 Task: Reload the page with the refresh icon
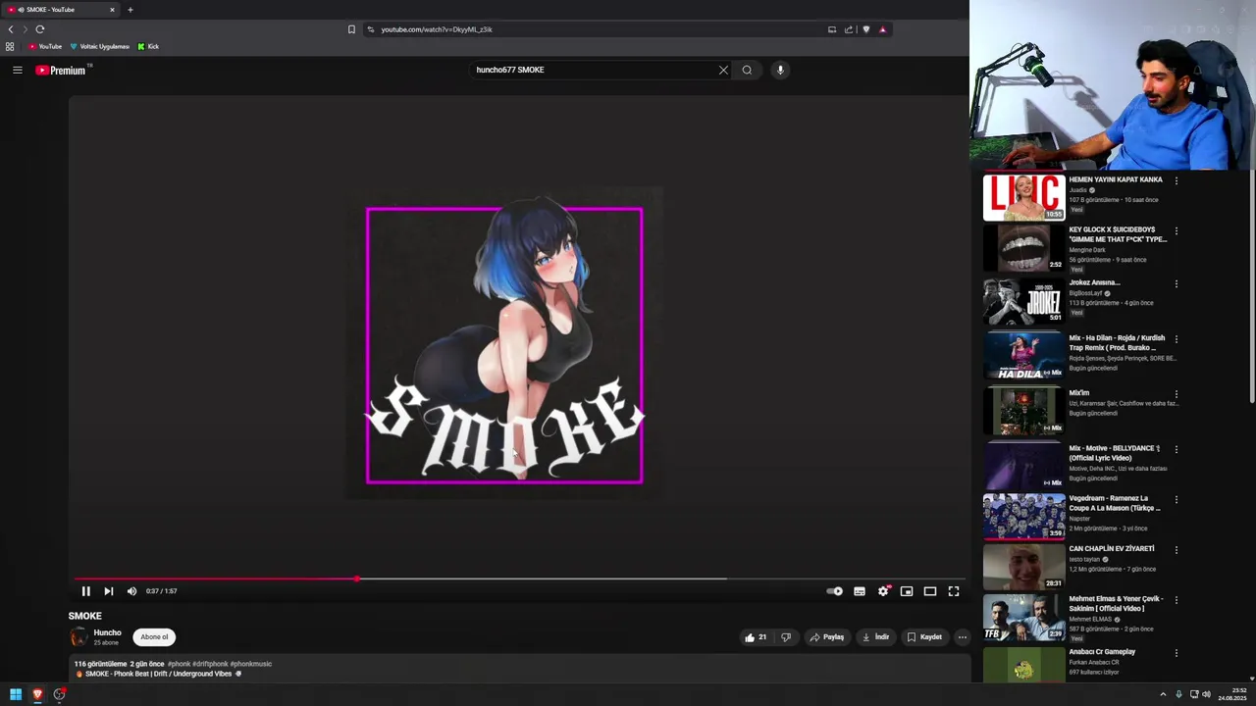39,29
